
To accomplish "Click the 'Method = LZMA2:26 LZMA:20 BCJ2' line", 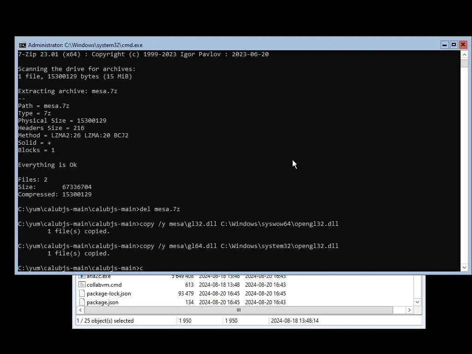I will pos(73,136).
